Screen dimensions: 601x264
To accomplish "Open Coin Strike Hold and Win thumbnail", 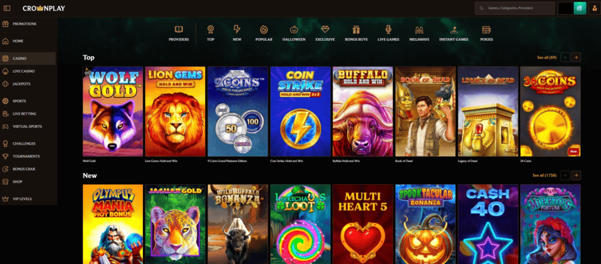I will [x=300, y=111].
